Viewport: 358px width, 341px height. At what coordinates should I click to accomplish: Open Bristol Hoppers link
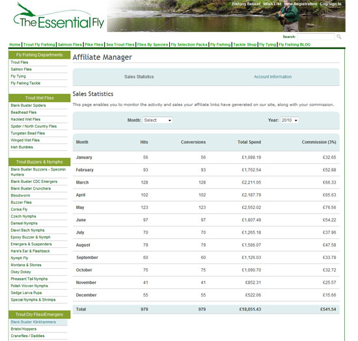tap(23, 329)
